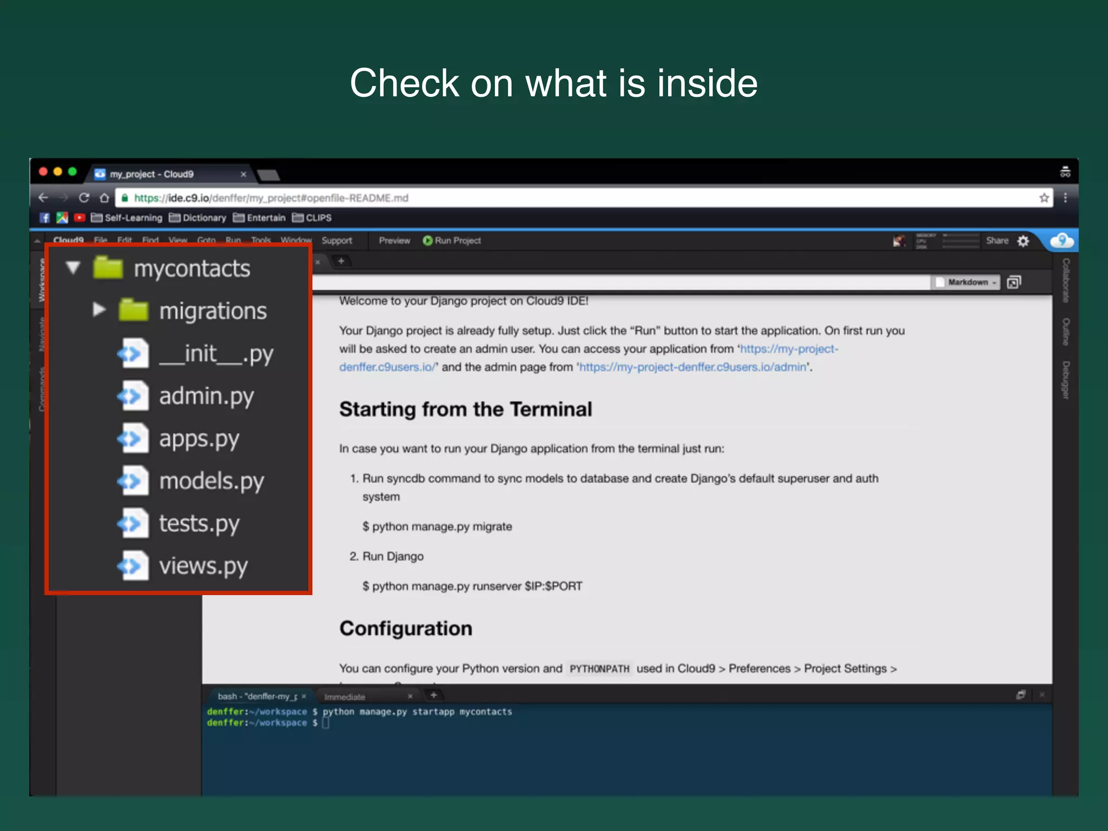
Task: Open Cloud9 preferences gear icon
Action: 1023,241
